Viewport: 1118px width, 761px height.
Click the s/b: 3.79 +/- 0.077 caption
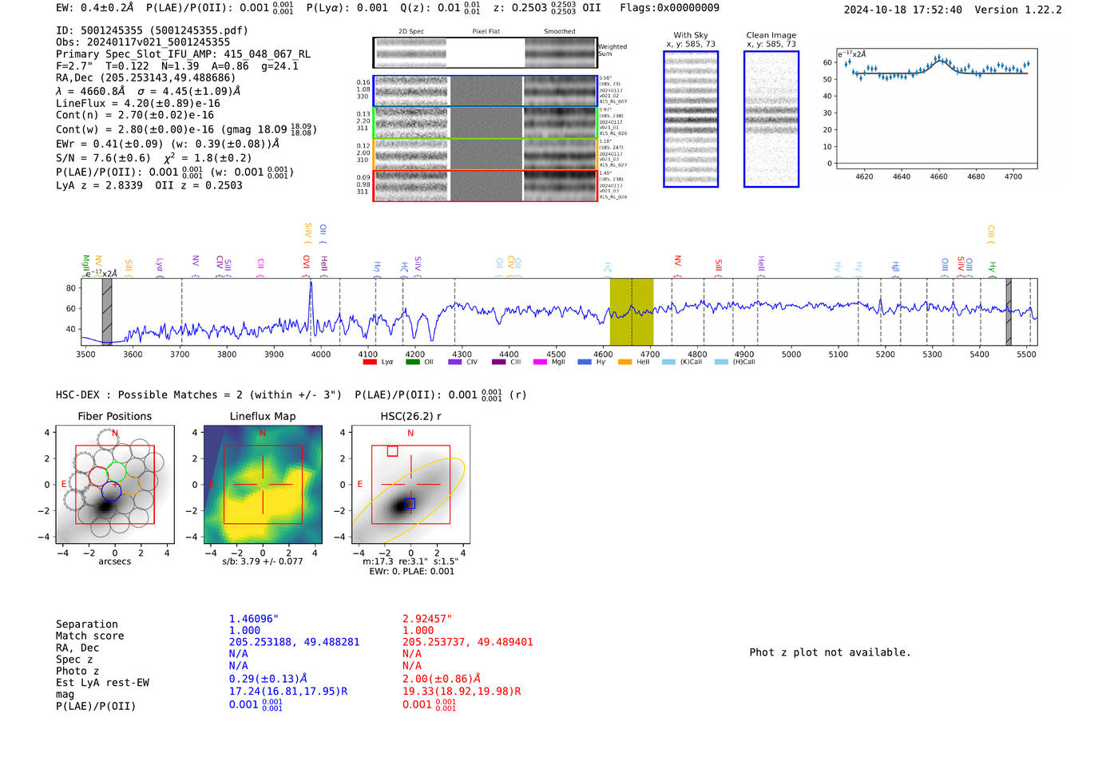(263, 561)
